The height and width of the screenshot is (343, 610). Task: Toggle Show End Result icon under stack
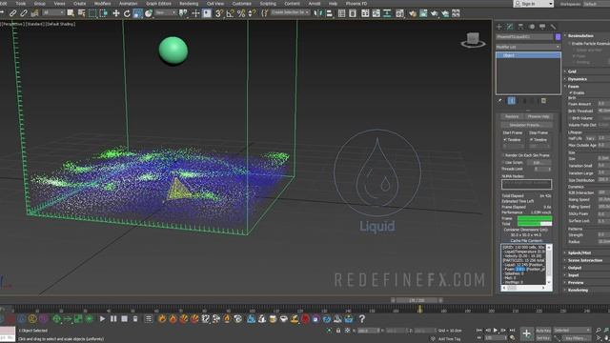pyautogui.click(x=512, y=101)
